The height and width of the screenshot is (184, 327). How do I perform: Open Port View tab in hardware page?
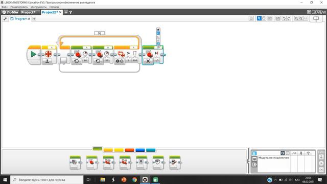254,159
